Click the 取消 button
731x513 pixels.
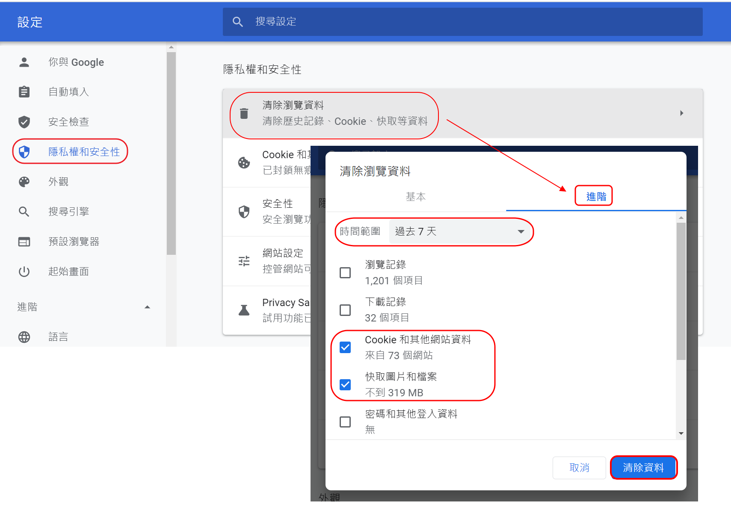pos(579,467)
